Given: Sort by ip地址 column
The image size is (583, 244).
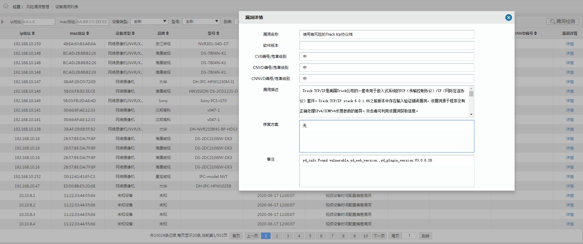Looking at the screenshot, I should (x=27, y=34).
